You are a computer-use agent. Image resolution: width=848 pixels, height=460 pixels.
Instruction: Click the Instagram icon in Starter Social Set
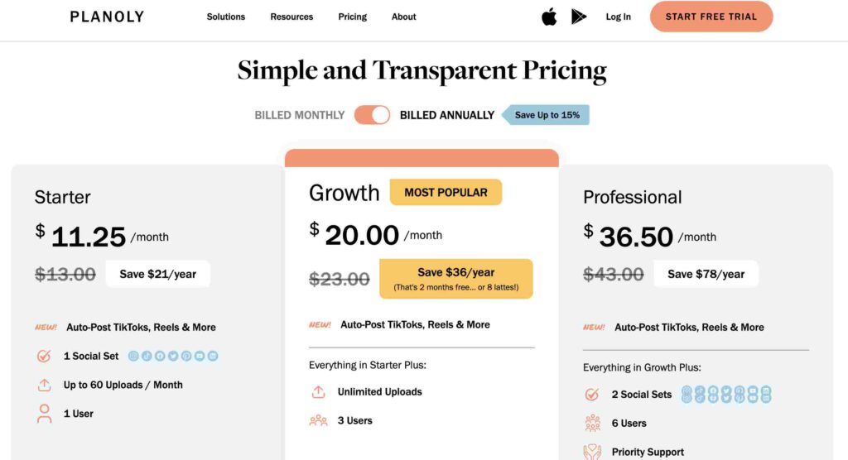133,356
